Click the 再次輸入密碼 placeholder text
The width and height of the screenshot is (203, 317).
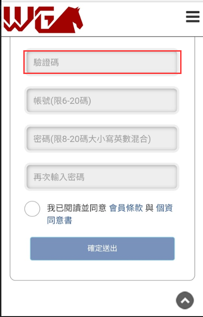coord(59,177)
